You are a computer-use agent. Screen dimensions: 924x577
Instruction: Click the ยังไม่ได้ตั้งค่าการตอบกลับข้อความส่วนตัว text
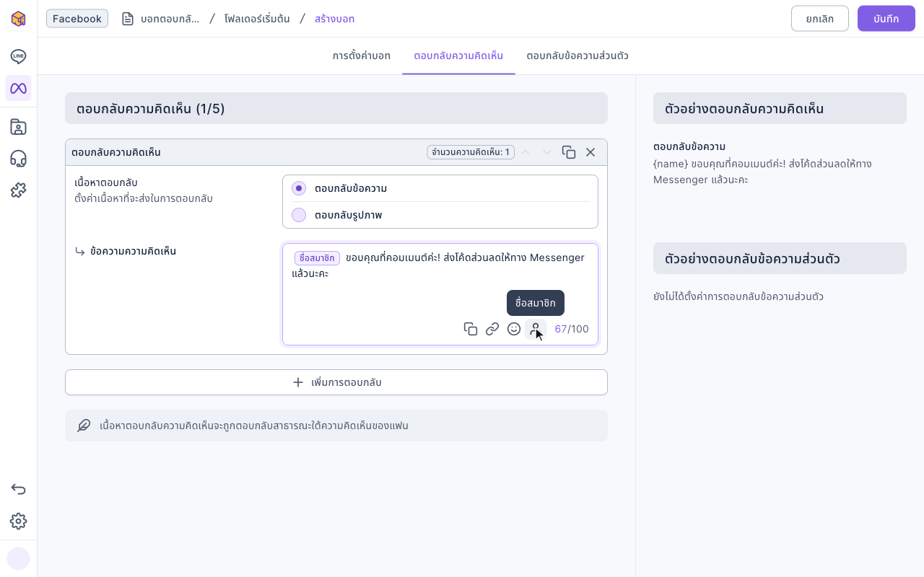pos(738,296)
